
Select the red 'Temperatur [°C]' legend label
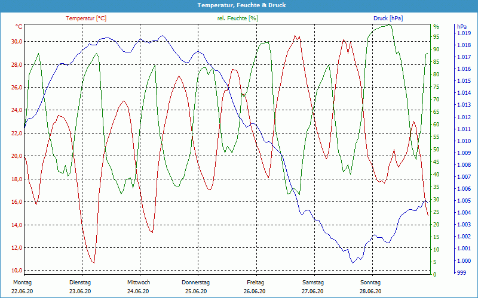click(x=86, y=18)
